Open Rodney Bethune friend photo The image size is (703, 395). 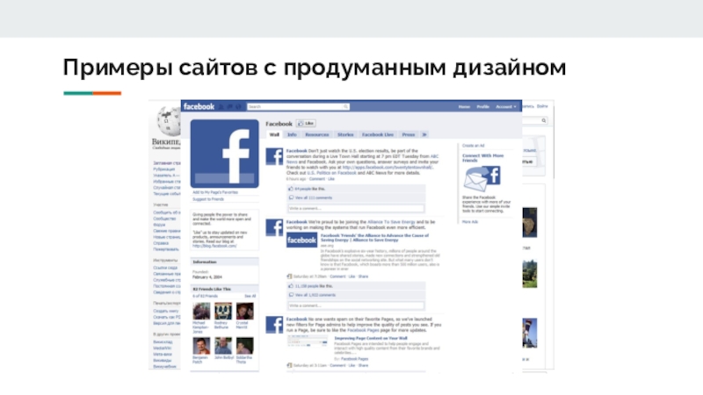[x=223, y=311]
